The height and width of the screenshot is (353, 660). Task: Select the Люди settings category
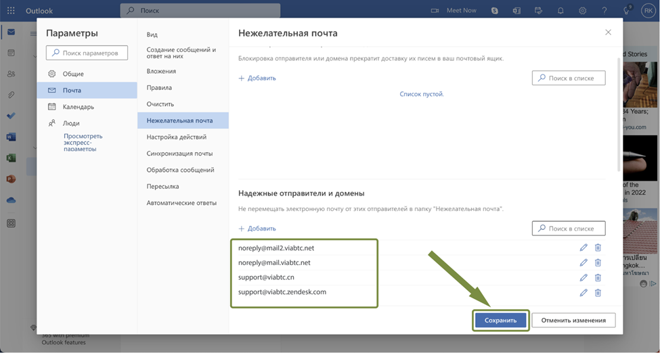click(x=87, y=123)
